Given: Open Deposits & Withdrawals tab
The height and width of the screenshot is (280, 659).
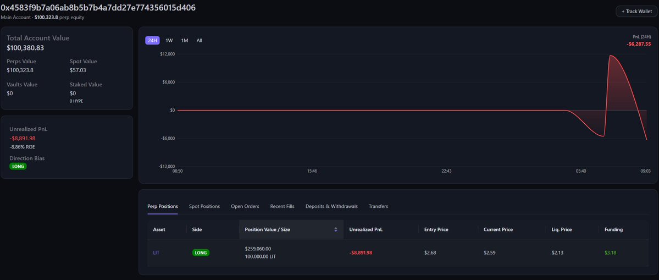Looking at the screenshot, I should coord(331,206).
